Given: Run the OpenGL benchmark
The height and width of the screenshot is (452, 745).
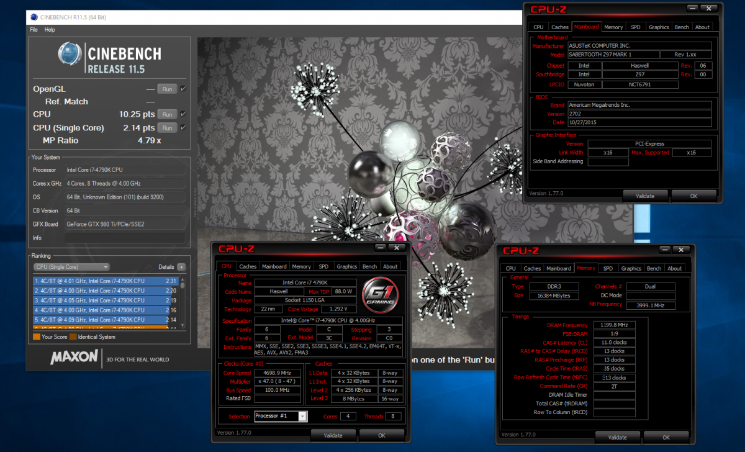Looking at the screenshot, I should point(167,89).
